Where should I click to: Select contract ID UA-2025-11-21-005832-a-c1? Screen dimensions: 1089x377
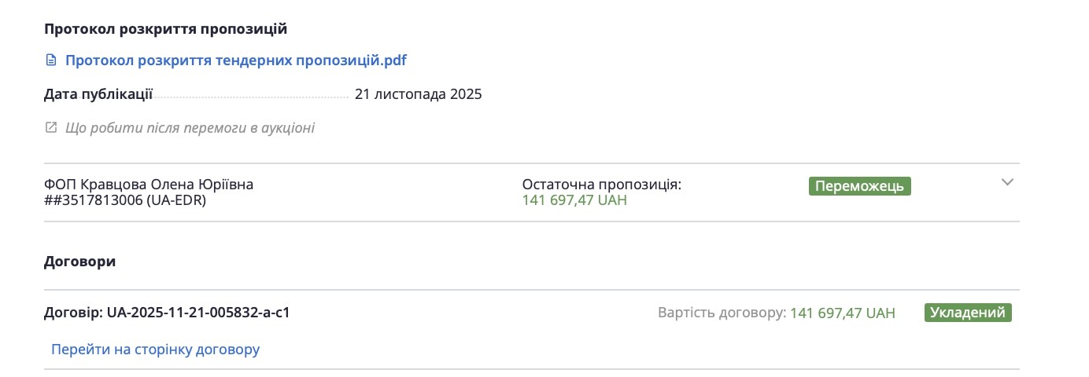[198, 313]
